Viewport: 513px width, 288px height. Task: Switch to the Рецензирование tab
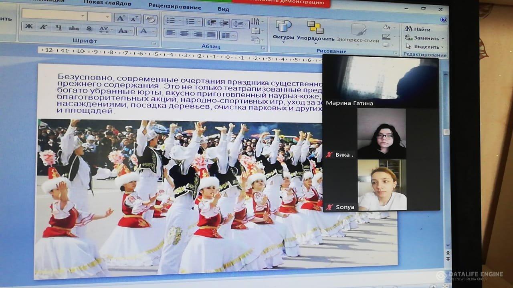point(174,6)
